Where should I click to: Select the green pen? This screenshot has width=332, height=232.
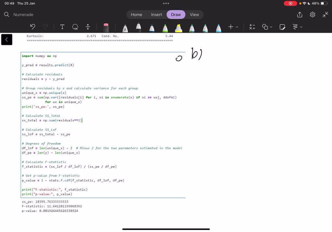pyautogui.click(x=165, y=28)
